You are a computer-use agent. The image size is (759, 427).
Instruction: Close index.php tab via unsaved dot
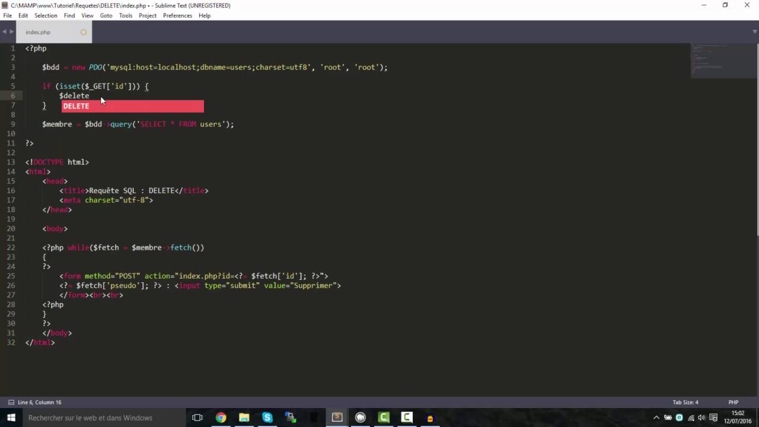[84, 32]
